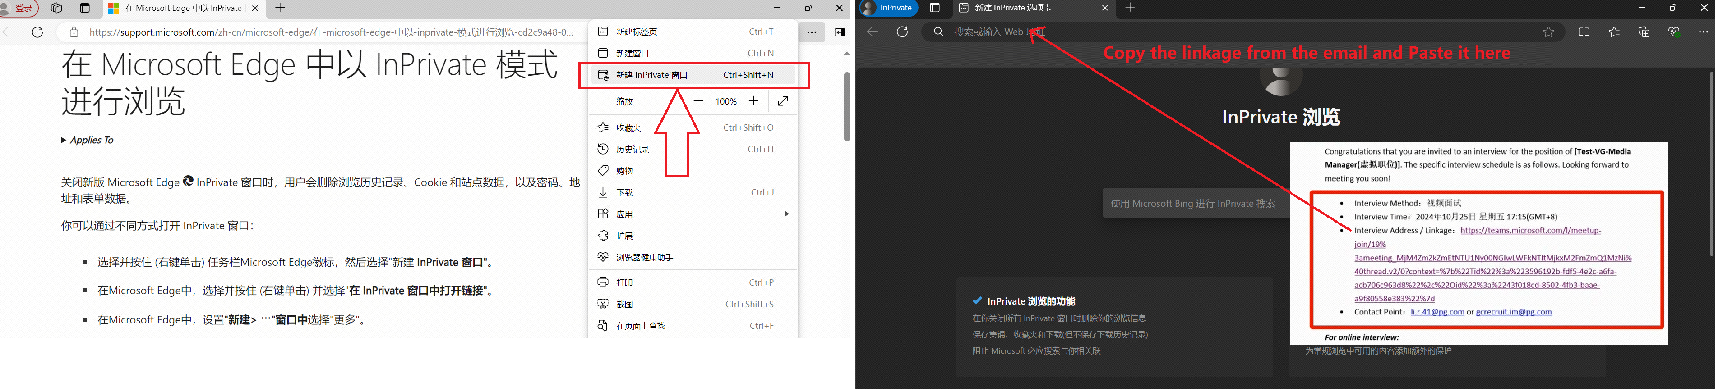Toggle the Settings and more (…) menu in light window
Image resolution: width=1718 pixels, height=391 pixels.
point(812,32)
